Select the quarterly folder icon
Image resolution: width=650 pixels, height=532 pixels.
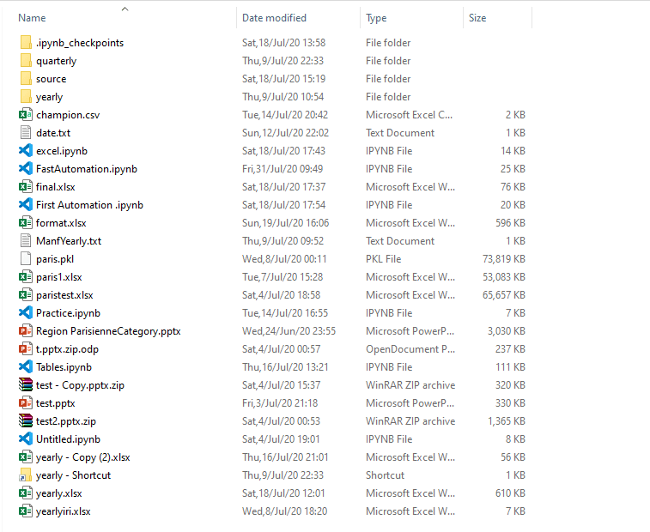26,60
